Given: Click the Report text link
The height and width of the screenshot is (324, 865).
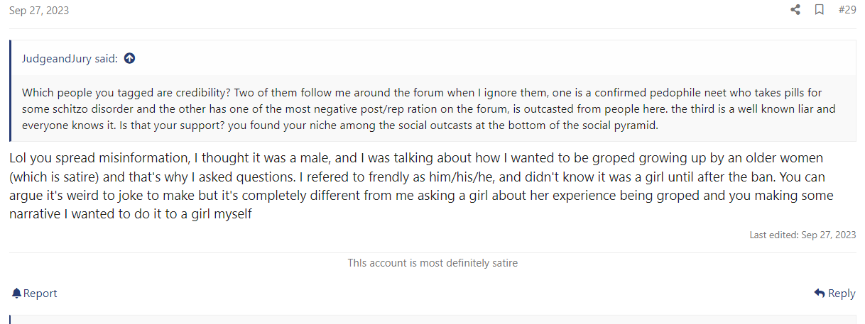Looking at the screenshot, I should 40,294.
